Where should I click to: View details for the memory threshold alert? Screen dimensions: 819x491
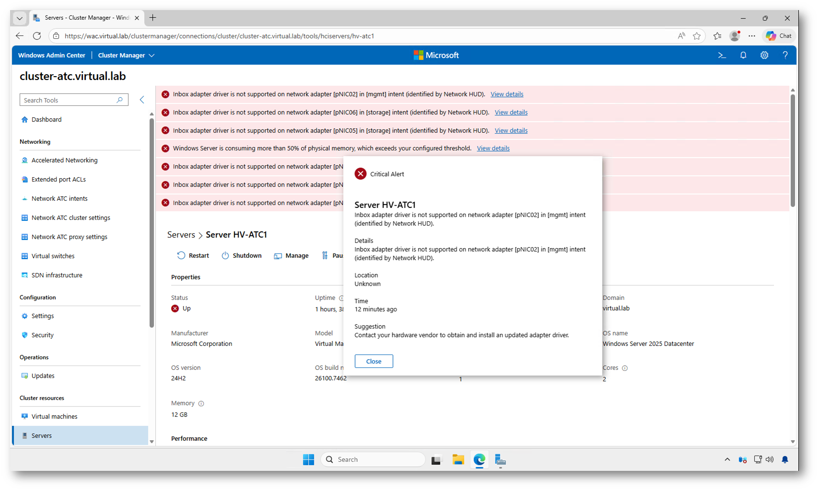pyautogui.click(x=493, y=148)
